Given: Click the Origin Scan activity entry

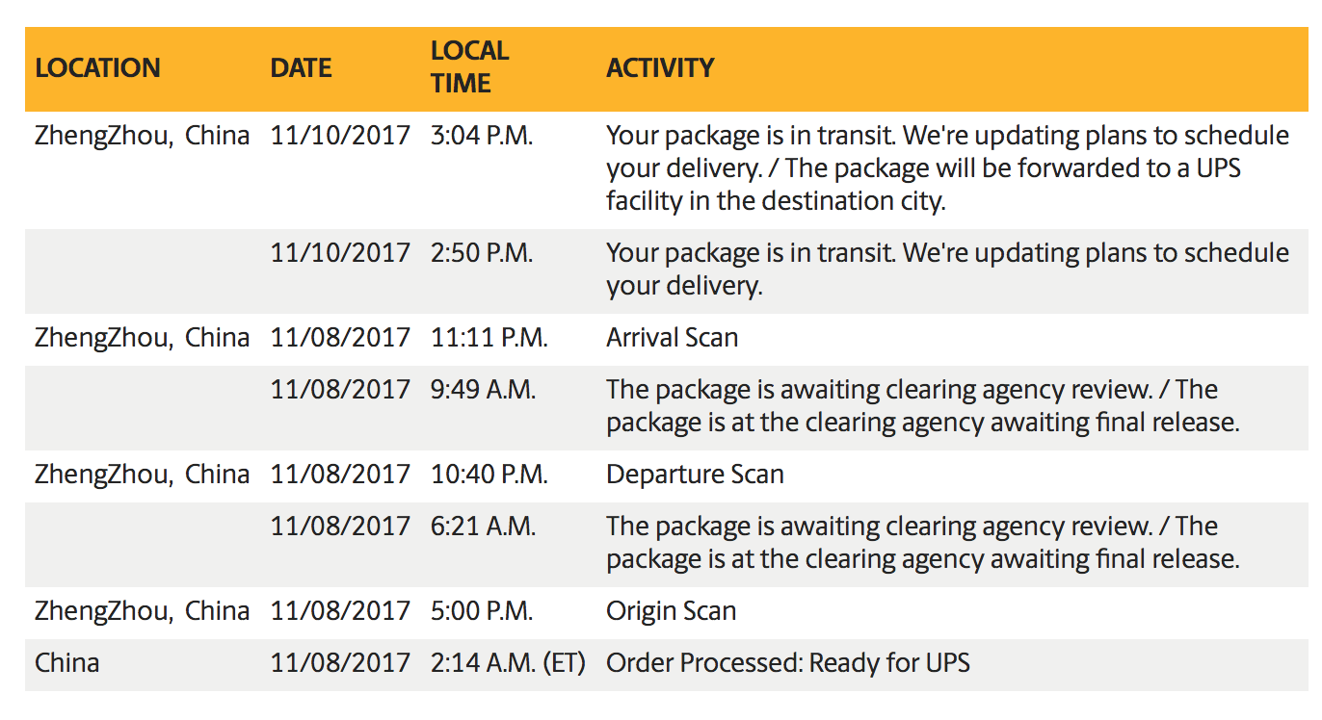Looking at the screenshot, I should pyautogui.click(x=671, y=611).
